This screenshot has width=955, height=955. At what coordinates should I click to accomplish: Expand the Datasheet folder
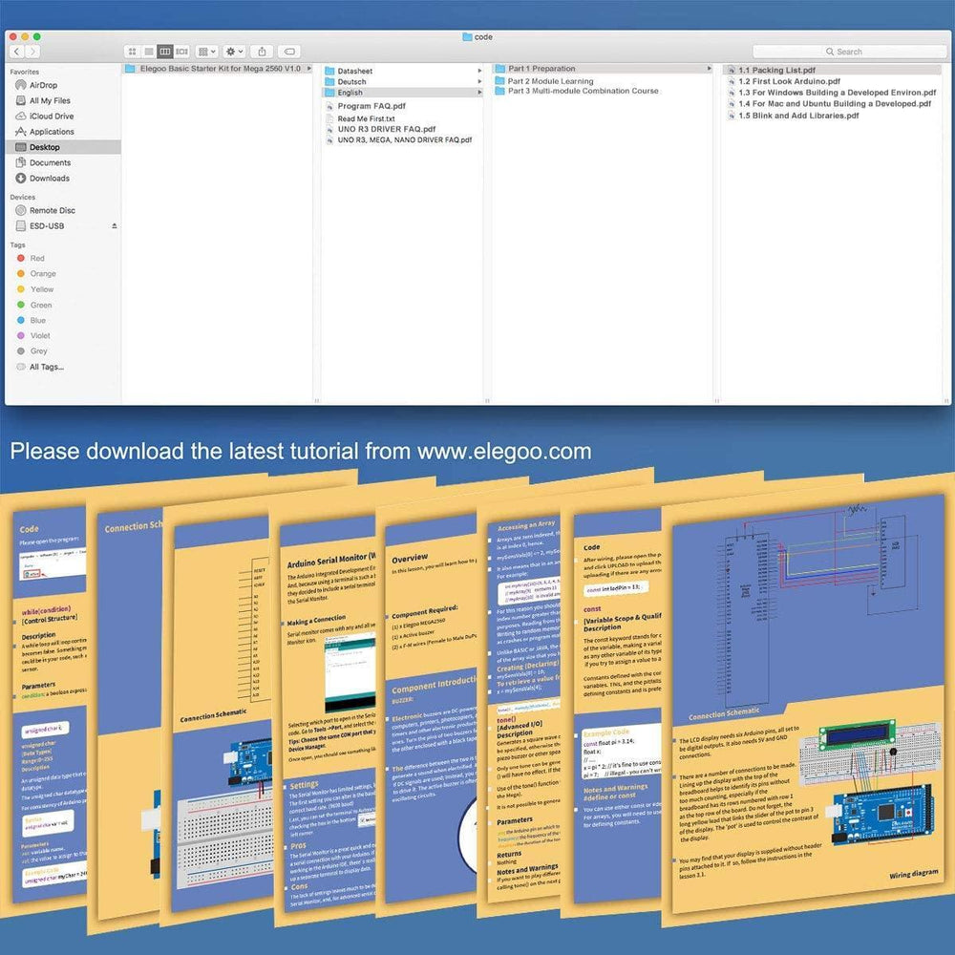coord(354,72)
